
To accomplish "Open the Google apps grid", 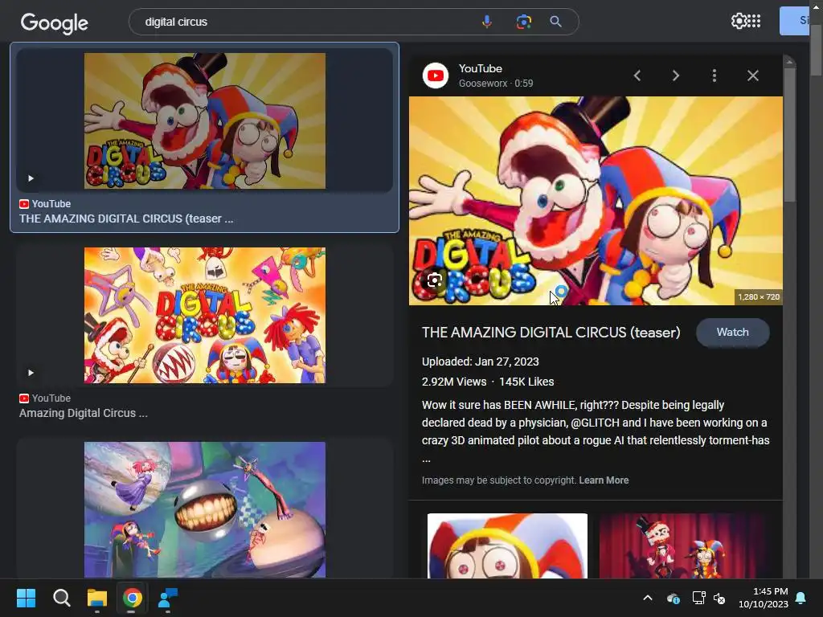I will [x=754, y=21].
